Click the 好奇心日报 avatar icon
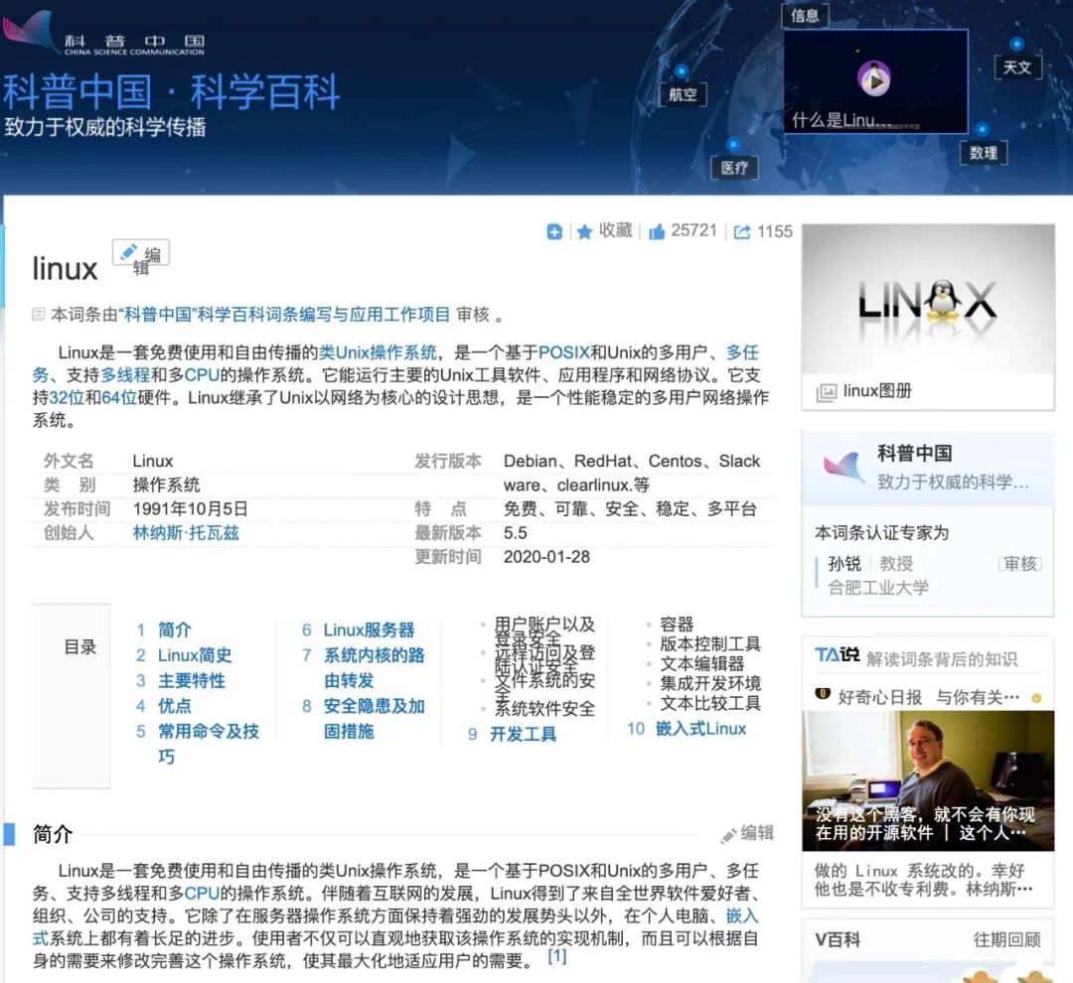Image resolution: width=1073 pixels, height=983 pixels. 823,694
